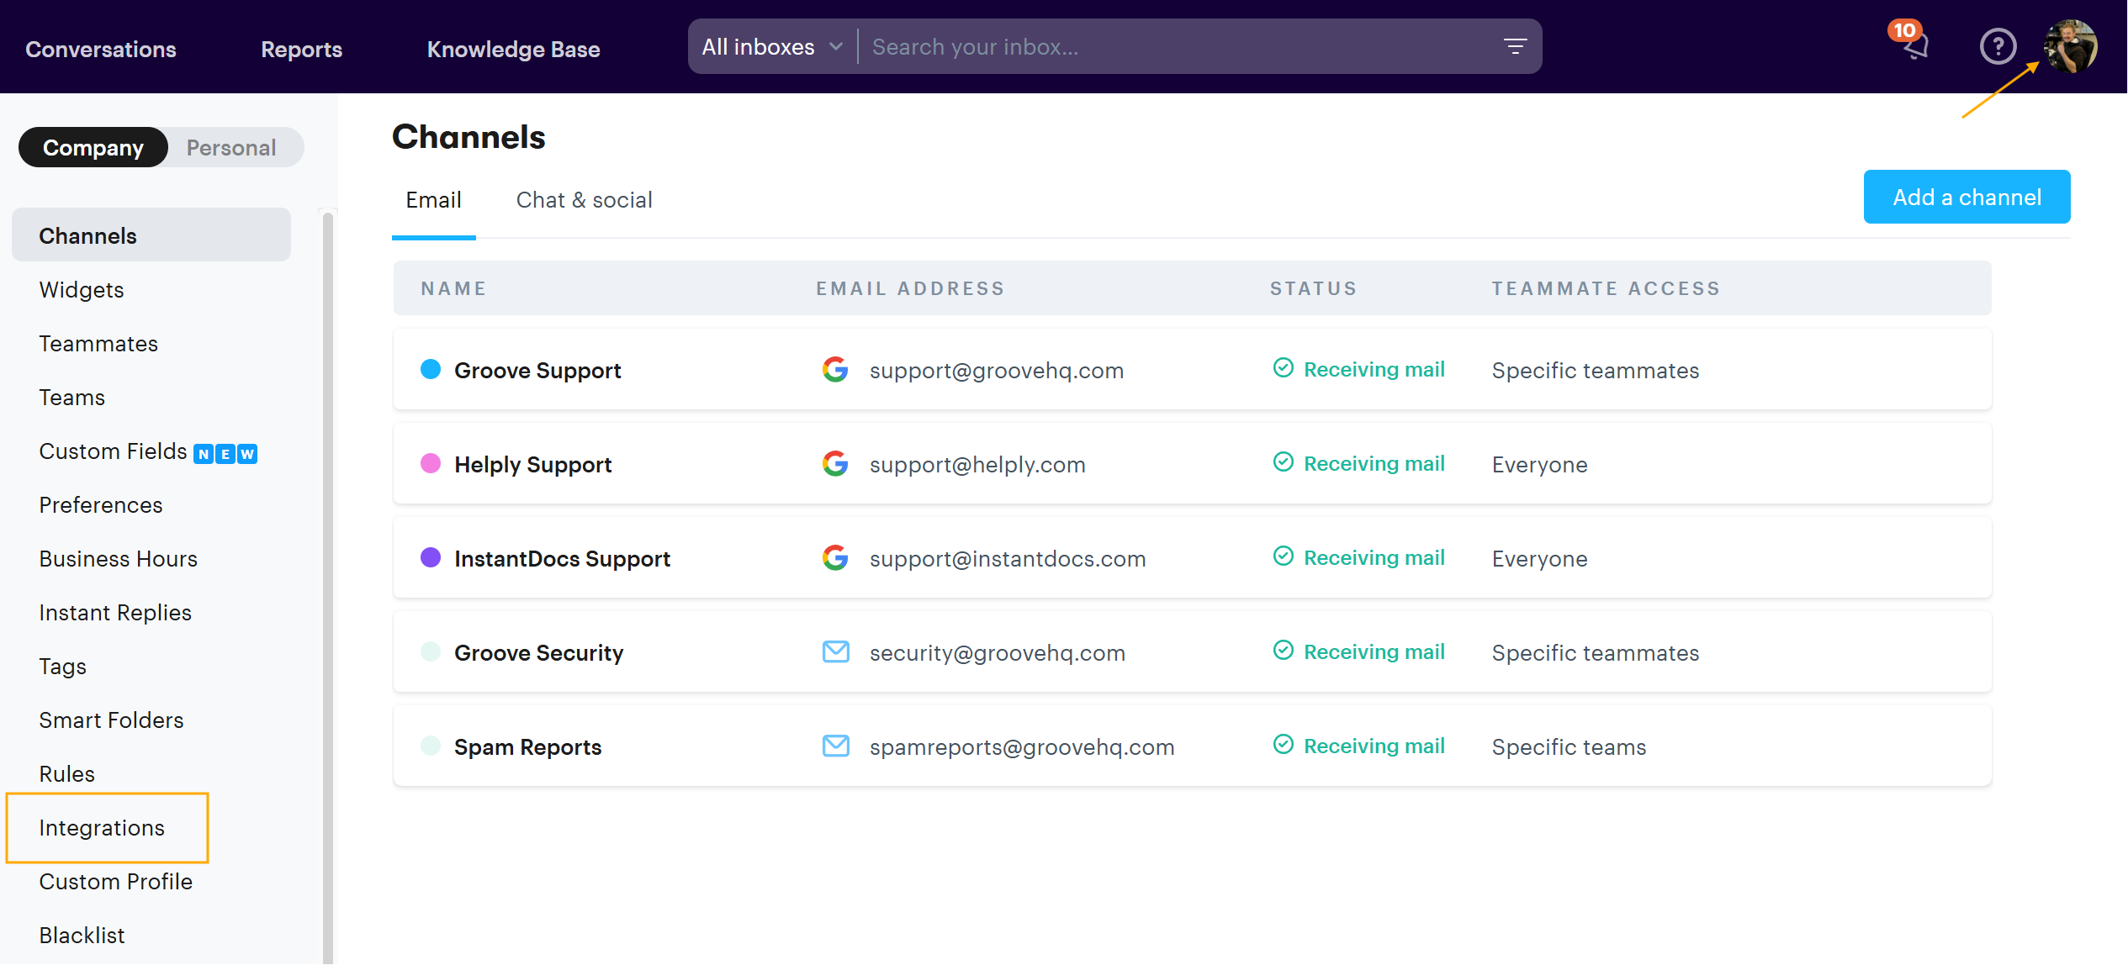Viewport: 2128px width, 965px height.
Task: Click the Add a channel button
Action: point(1967,197)
